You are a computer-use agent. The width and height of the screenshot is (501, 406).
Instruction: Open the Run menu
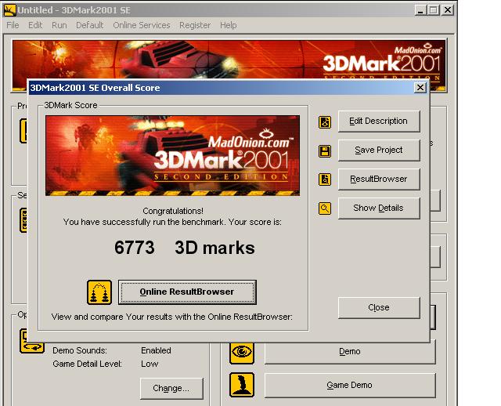pyautogui.click(x=59, y=25)
